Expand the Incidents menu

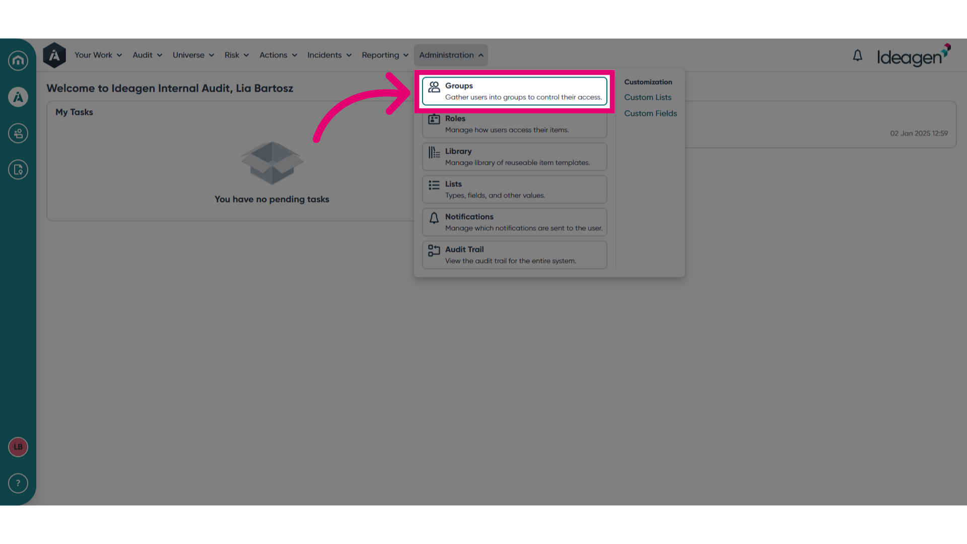click(x=329, y=55)
